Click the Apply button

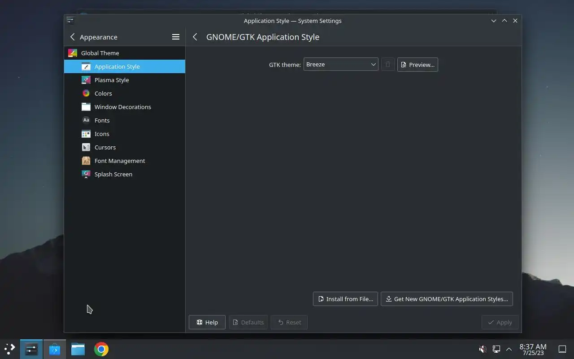point(500,322)
